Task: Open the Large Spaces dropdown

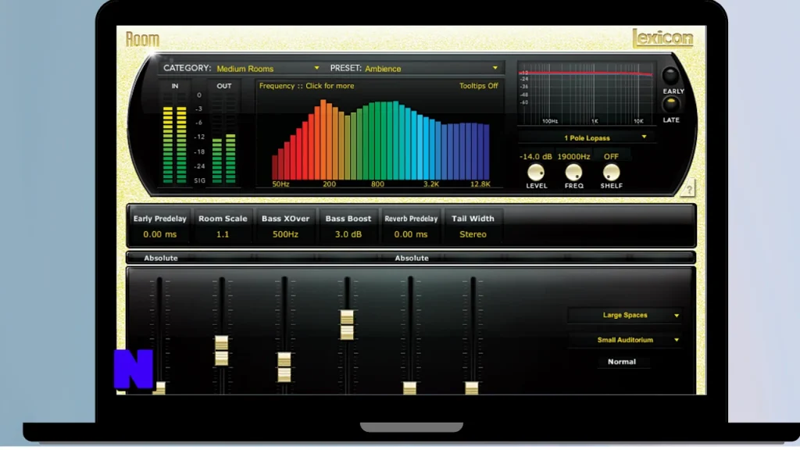Action: [624, 316]
